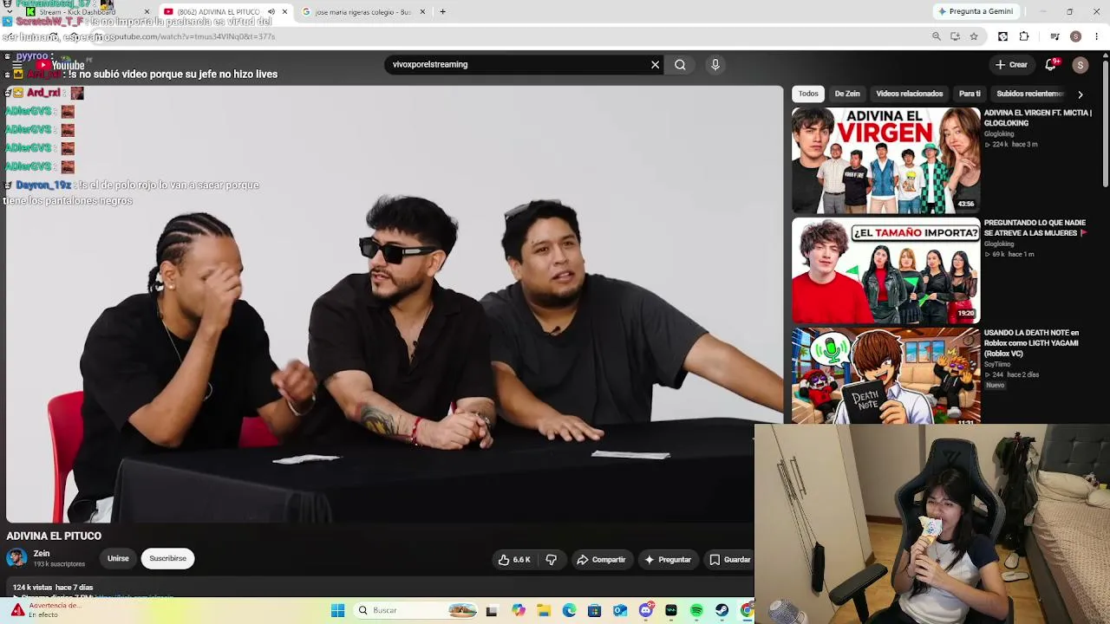1110x624 pixels.
Task: Click the Compartir button
Action: pyautogui.click(x=601, y=560)
